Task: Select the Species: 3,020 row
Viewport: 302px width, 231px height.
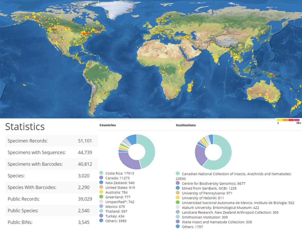Action: tap(51, 176)
